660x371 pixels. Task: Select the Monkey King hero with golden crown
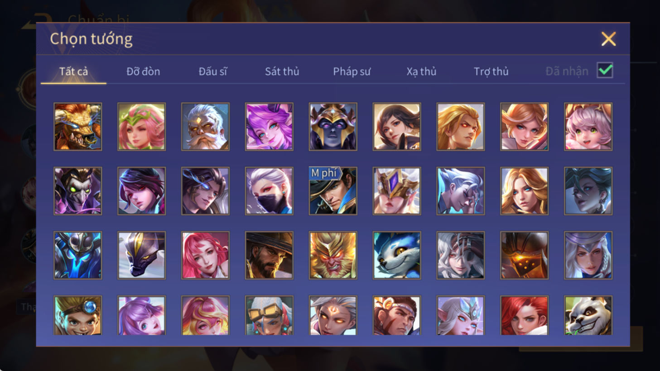(333, 255)
